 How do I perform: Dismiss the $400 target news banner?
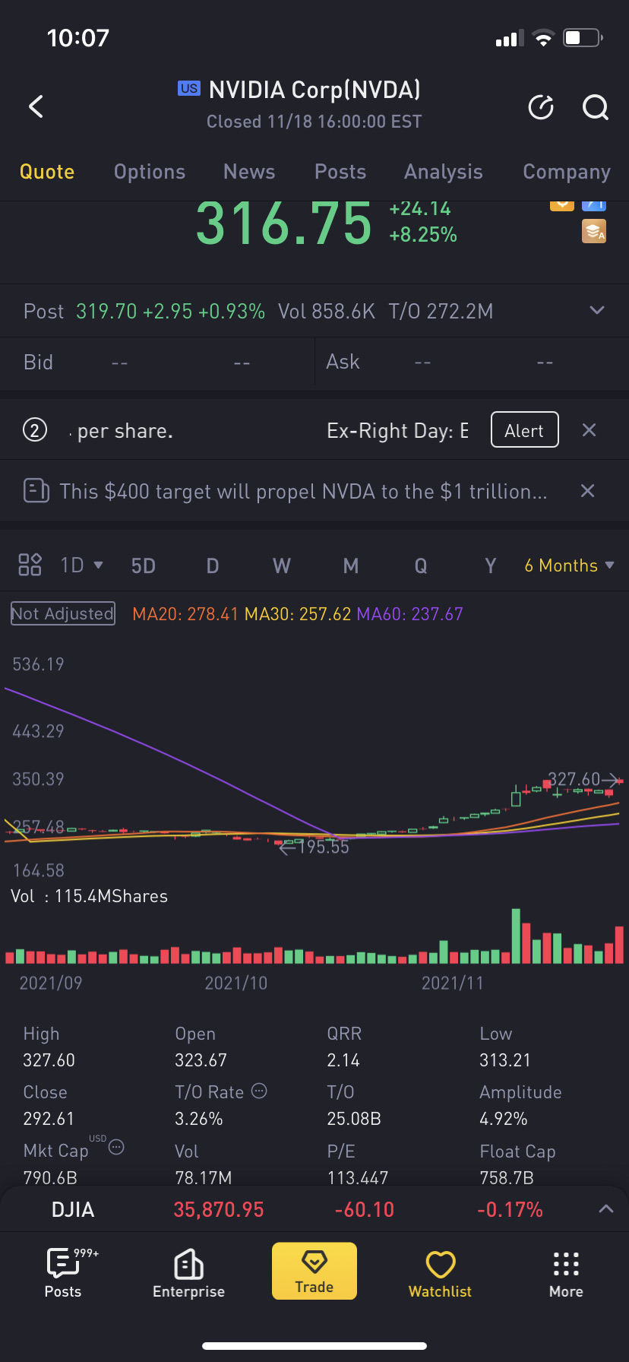[587, 491]
